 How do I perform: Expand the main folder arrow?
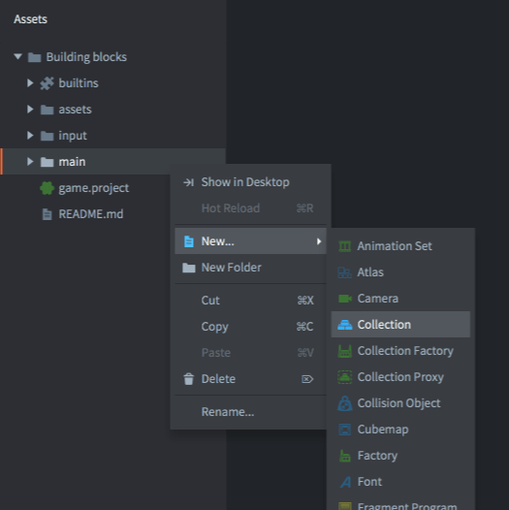pyautogui.click(x=30, y=161)
